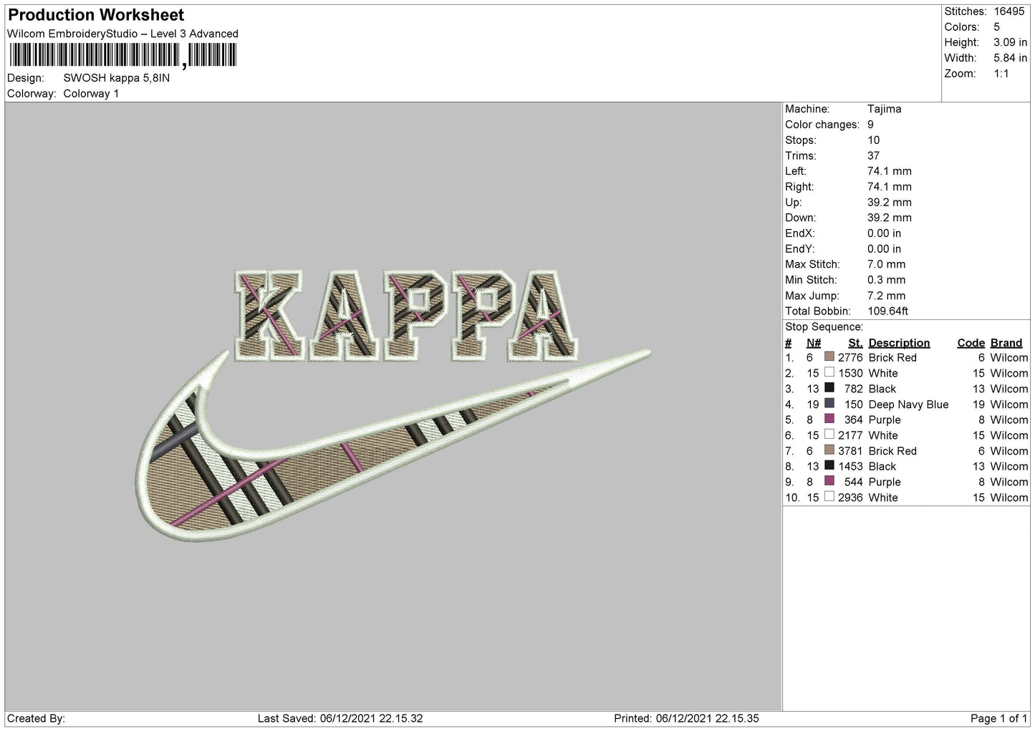Click 'Wilcom EmbroideryStudio – Level 3 Advanced' text
Viewport: 1035px width, 731px height.
tap(122, 34)
